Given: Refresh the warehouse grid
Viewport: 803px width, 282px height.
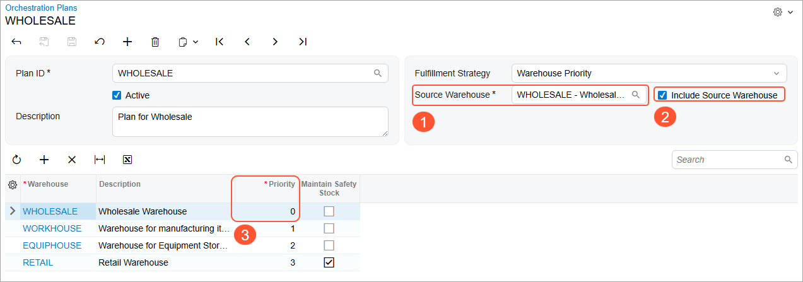Looking at the screenshot, I should pos(16,160).
